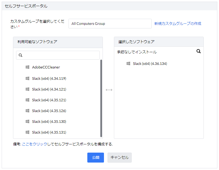Select Slack (x64) (4.35.130) in available software
This screenshot has height=170, width=219.
49,121
